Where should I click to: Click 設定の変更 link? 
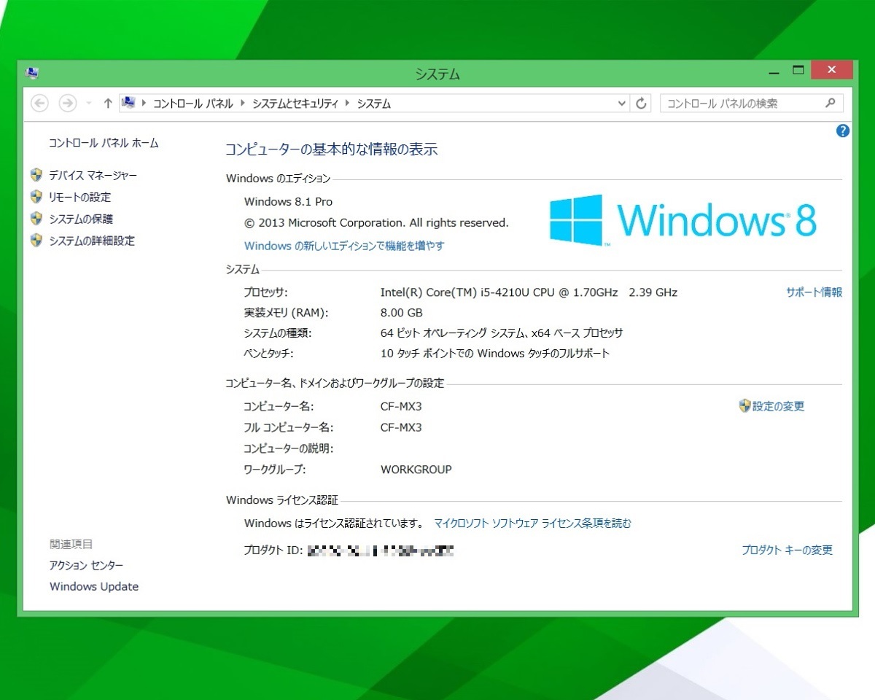[778, 406]
